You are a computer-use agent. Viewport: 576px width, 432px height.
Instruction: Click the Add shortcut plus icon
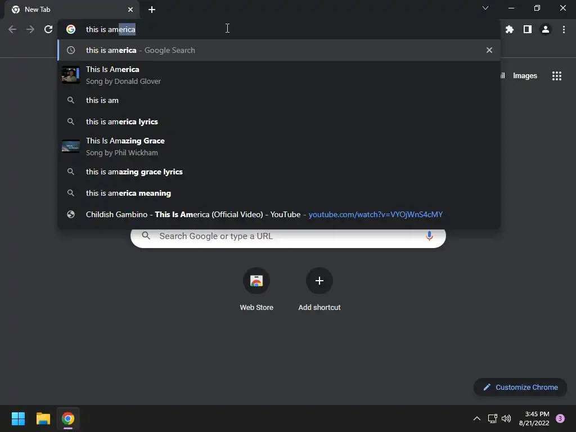319,281
